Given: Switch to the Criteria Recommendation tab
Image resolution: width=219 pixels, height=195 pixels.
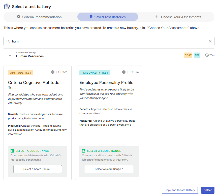Looking at the screenshot, I should click(39, 17).
